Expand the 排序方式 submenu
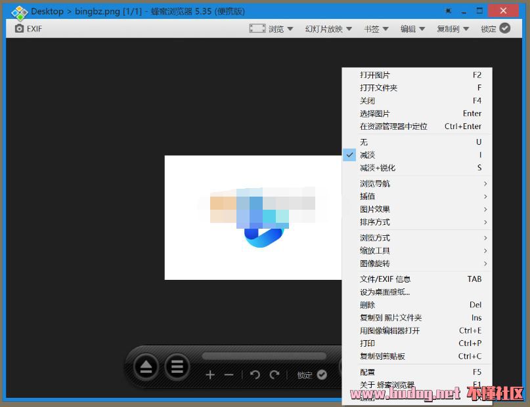Screen dimensions: 530x407 [x=417, y=222]
